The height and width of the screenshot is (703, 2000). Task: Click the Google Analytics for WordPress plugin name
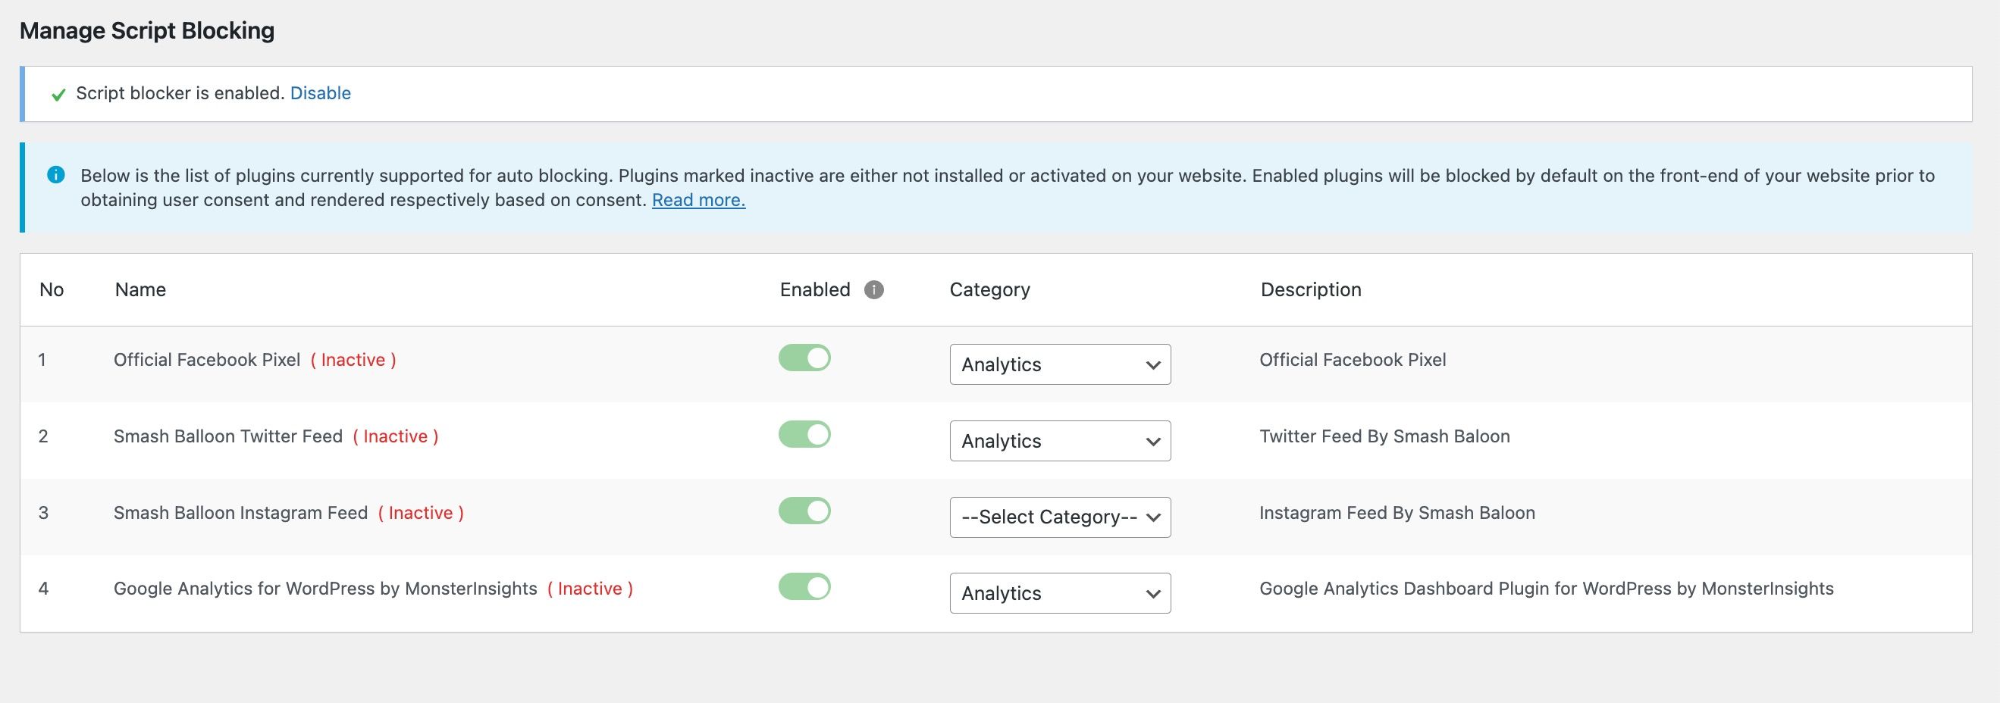tap(325, 589)
